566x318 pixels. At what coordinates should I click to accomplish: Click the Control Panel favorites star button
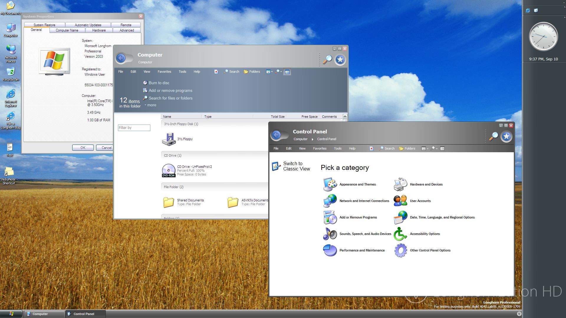[506, 136]
